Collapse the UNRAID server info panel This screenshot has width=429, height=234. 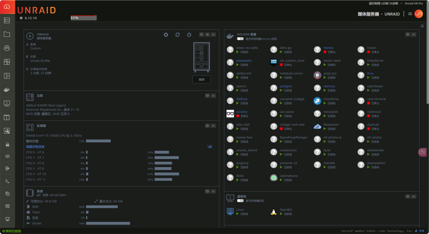point(213,34)
